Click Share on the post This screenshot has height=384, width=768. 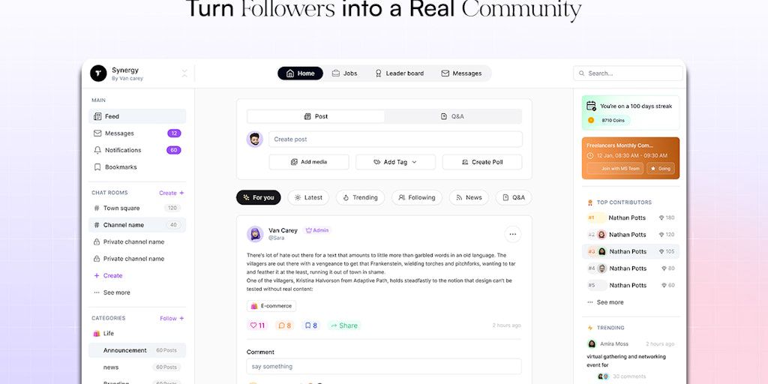tap(344, 325)
